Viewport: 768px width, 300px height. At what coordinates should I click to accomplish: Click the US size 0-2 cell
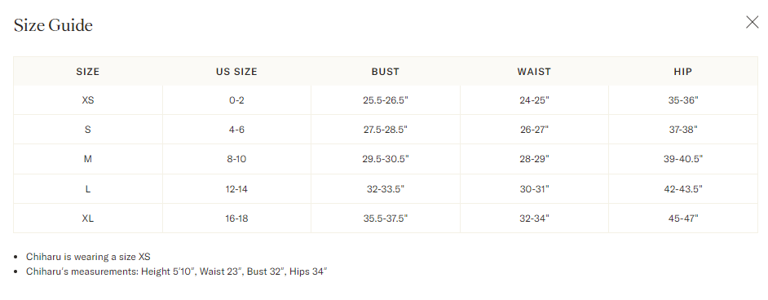point(236,100)
